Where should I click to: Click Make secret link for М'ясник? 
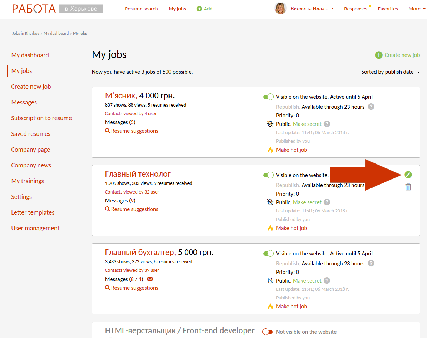pyautogui.click(x=307, y=124)
